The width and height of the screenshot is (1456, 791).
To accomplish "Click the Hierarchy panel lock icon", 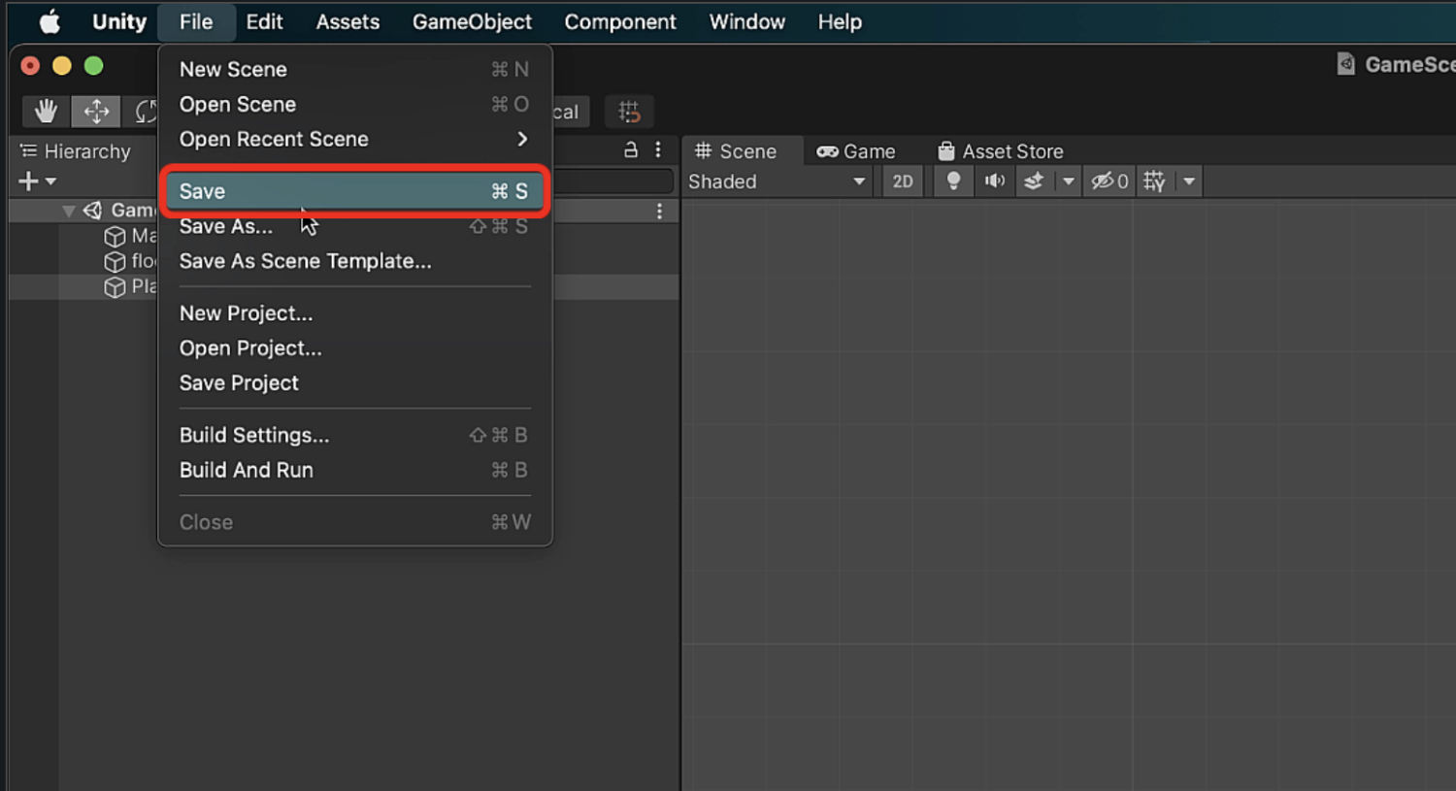I will point(631,150).
